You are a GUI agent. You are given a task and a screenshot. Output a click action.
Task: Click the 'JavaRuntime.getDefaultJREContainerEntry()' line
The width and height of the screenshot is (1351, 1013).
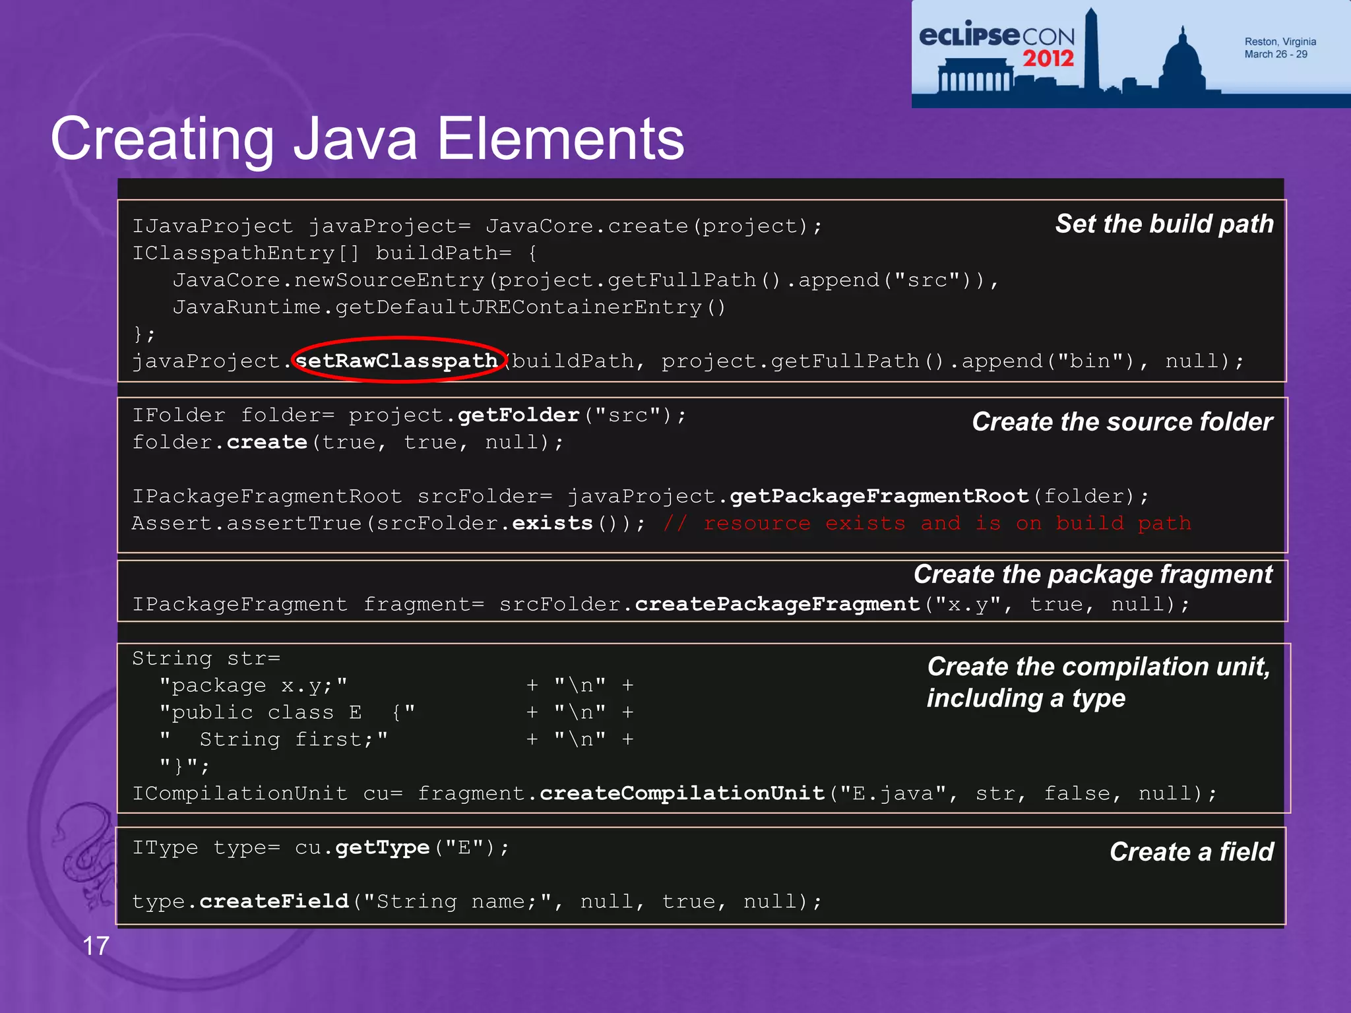coord(449,307)
